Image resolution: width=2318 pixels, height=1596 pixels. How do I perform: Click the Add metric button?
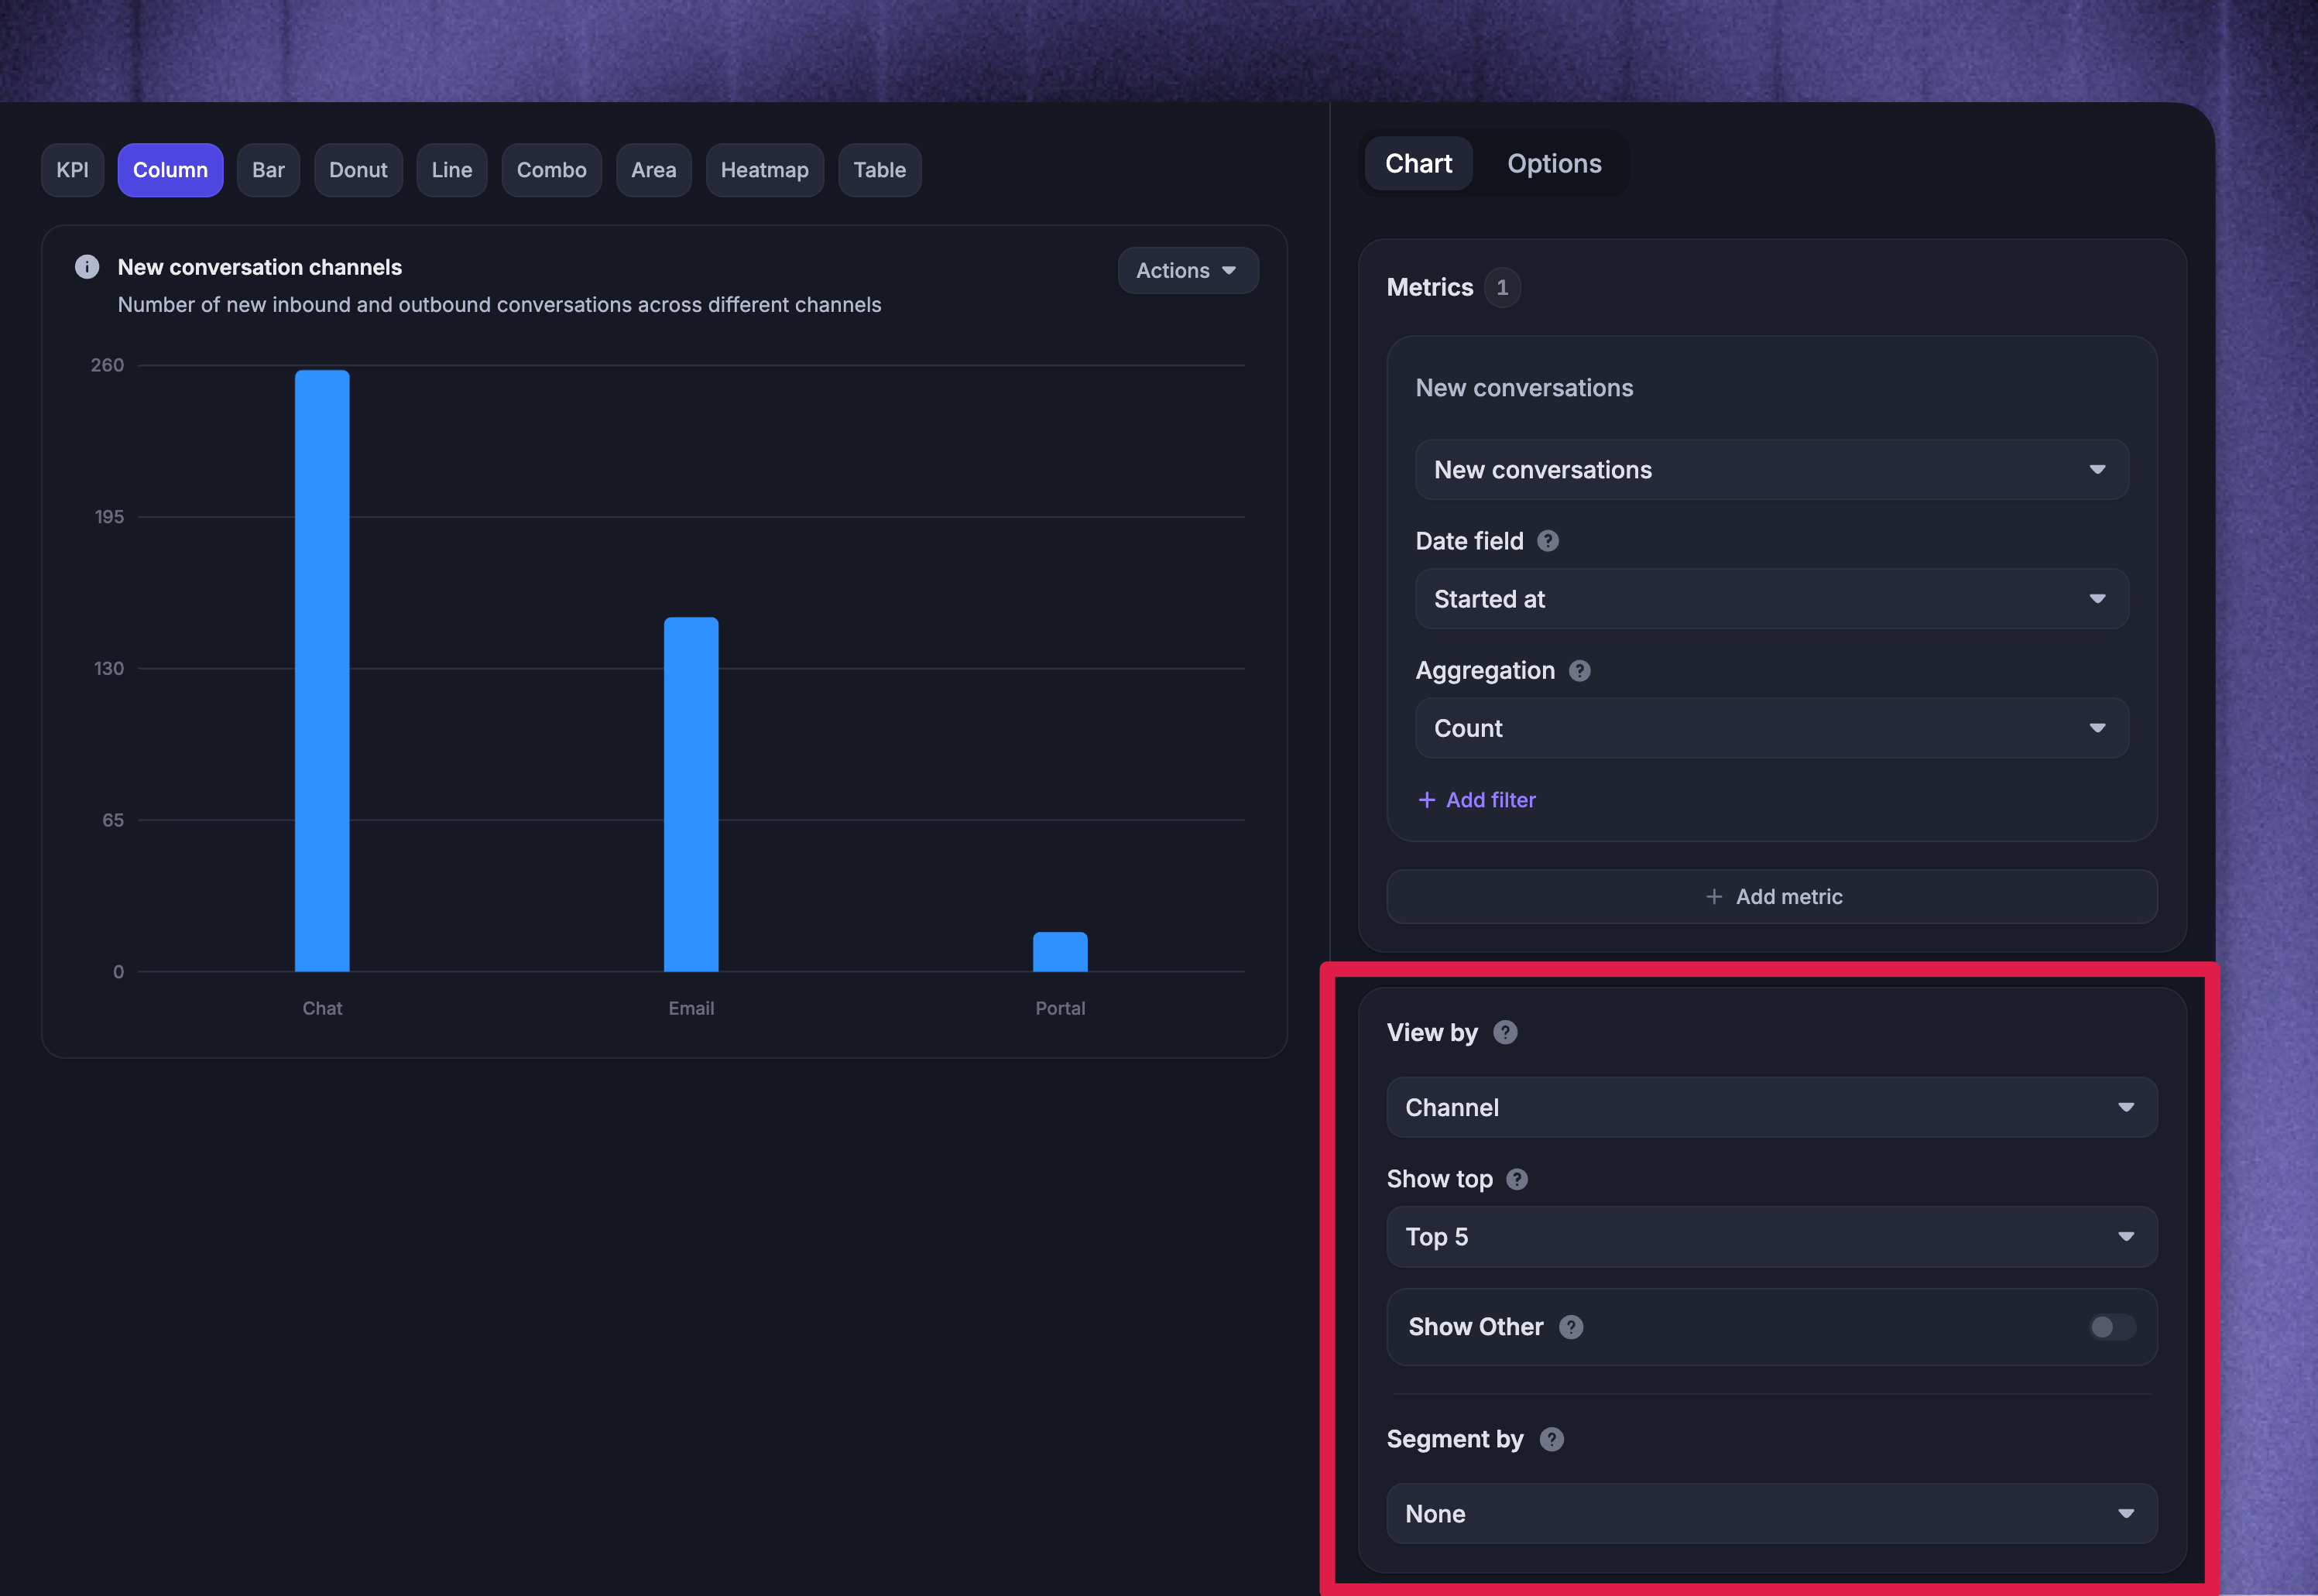pyautogui.click(x=1772, y=897)
